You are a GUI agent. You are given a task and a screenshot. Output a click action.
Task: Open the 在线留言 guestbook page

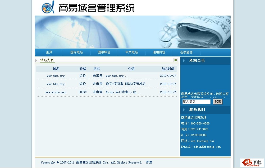pos(186,52)
